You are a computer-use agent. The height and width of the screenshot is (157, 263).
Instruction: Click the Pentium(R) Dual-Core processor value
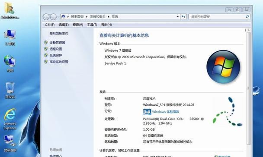[173, 121]
